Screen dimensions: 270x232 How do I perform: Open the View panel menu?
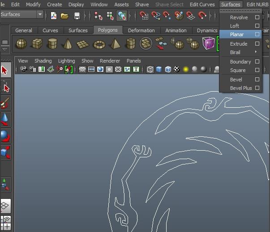coord(23,61)
